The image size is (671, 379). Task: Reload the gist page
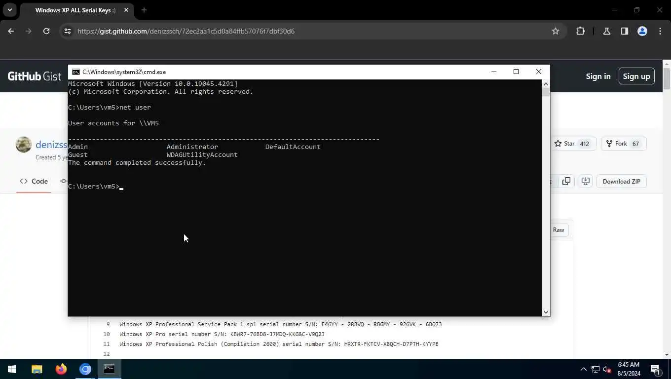click(46, 31)
